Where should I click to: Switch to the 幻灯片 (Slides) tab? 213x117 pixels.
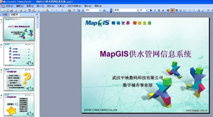[x=15, y=15]
